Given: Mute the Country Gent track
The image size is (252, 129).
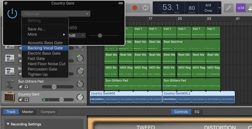Looking at the screenshot, I should coord(21,100).
